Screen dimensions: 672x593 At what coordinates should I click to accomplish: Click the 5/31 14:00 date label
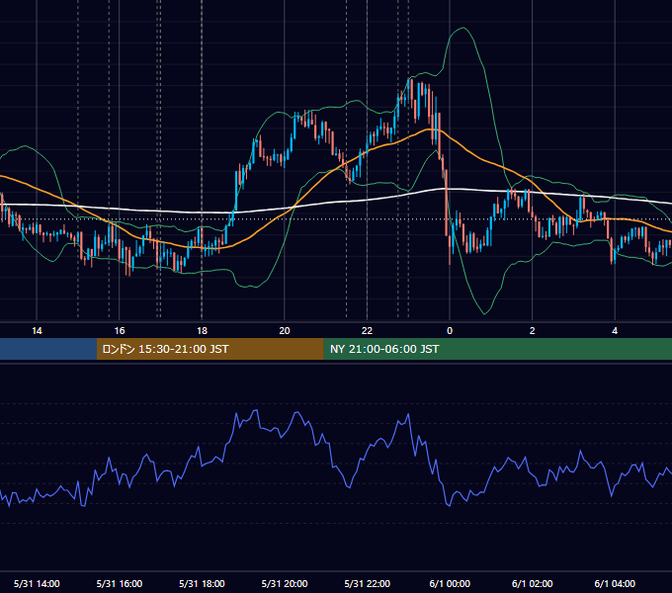(x=37, y=583)
